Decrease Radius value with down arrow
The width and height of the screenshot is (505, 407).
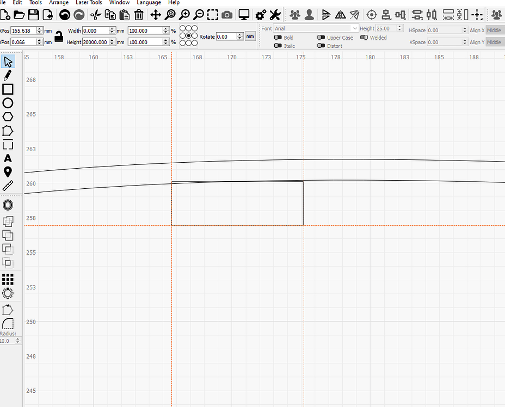pyautogui.click(x=18, y=342)
